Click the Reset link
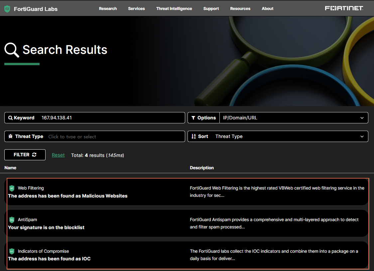 pyautogui.click(x=58, y=155)
